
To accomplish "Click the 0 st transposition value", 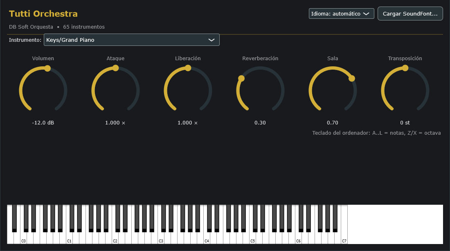I will (x=405, y=122).
